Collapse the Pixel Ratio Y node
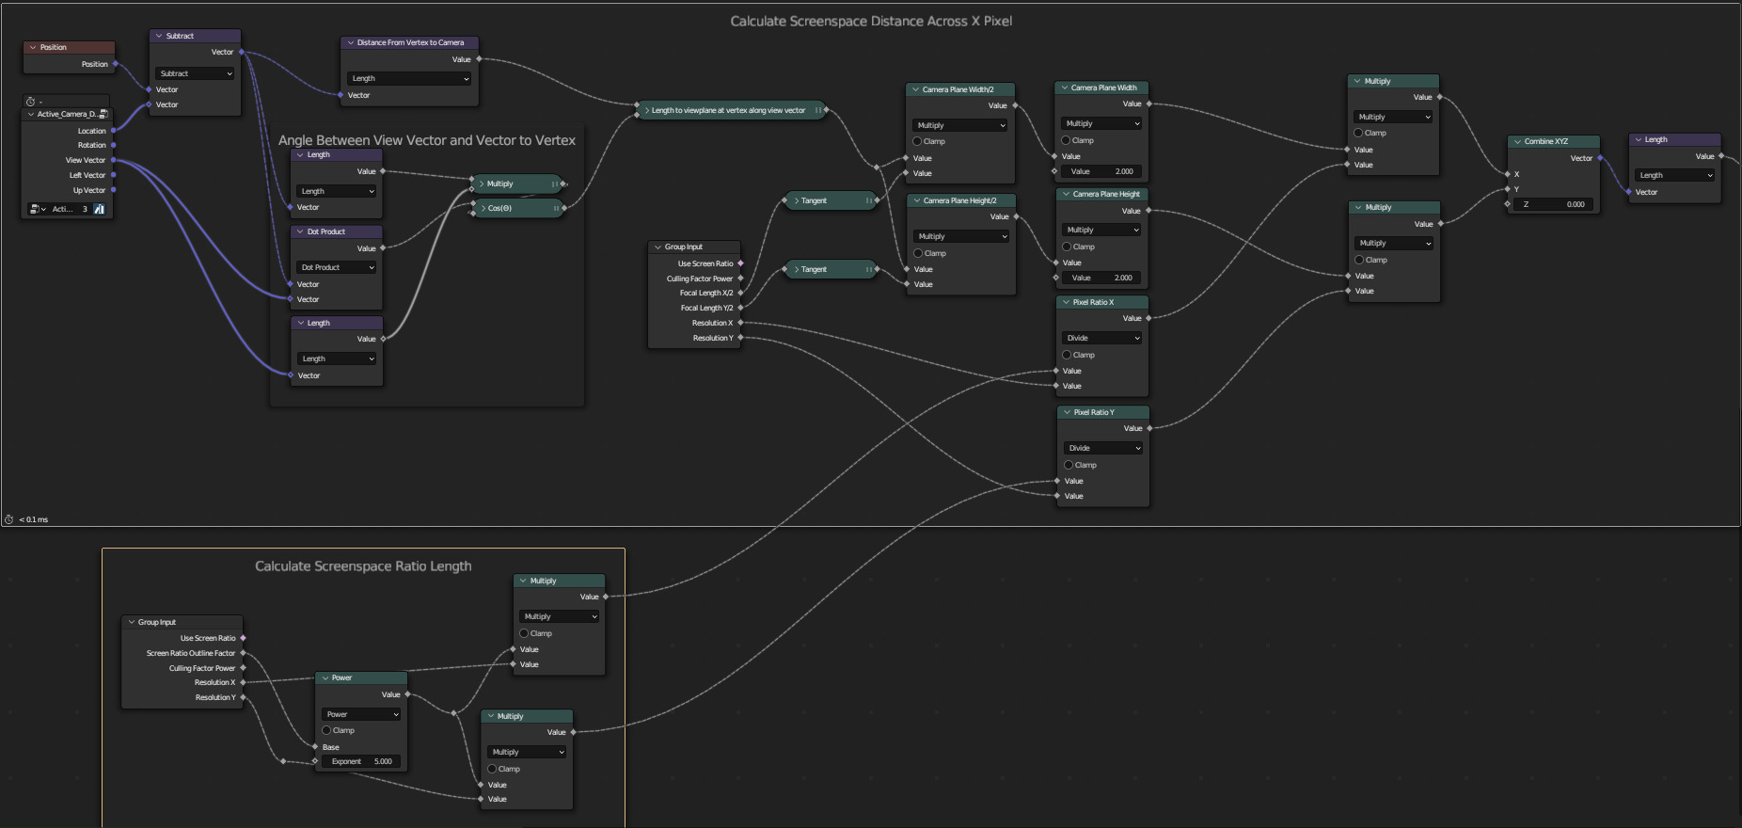The height and width of the screenshot is (828, 1742). click(x=1067, y=412)
